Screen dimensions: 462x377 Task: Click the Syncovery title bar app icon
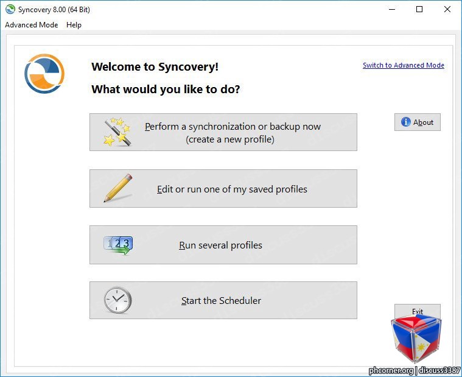click(x=10, y=9)
